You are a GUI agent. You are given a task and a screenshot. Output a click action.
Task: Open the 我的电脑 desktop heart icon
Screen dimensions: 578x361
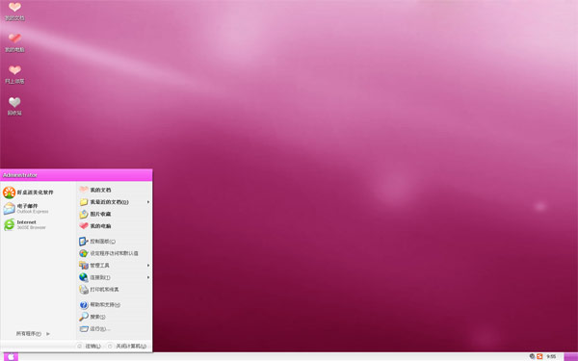pyautogui.click(x=14, y=42)
